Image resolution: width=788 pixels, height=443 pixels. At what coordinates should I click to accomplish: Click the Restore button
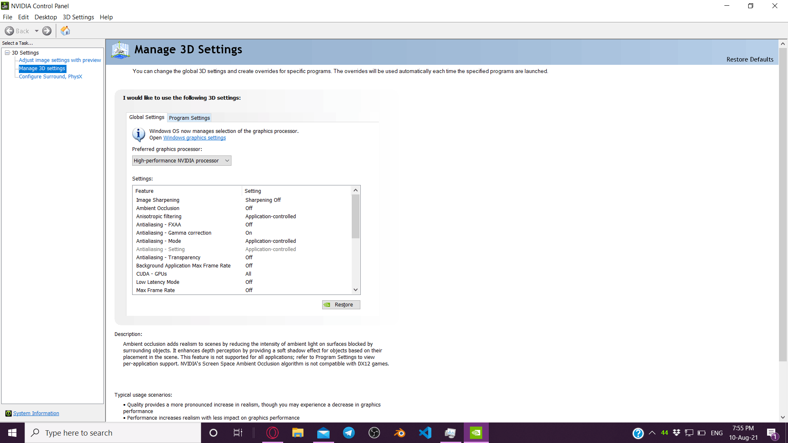point(341,304)
